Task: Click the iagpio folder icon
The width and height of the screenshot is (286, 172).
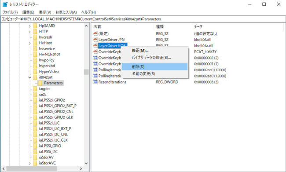Action: coord(35,89)
